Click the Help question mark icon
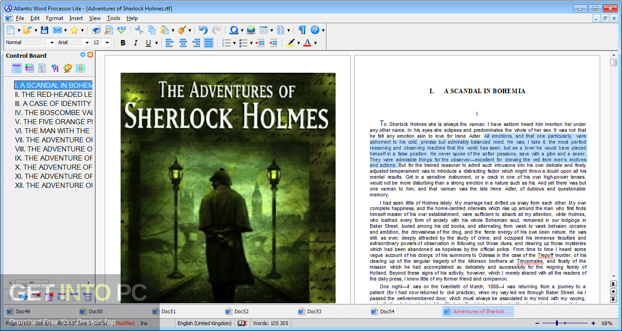 point(315,30)
